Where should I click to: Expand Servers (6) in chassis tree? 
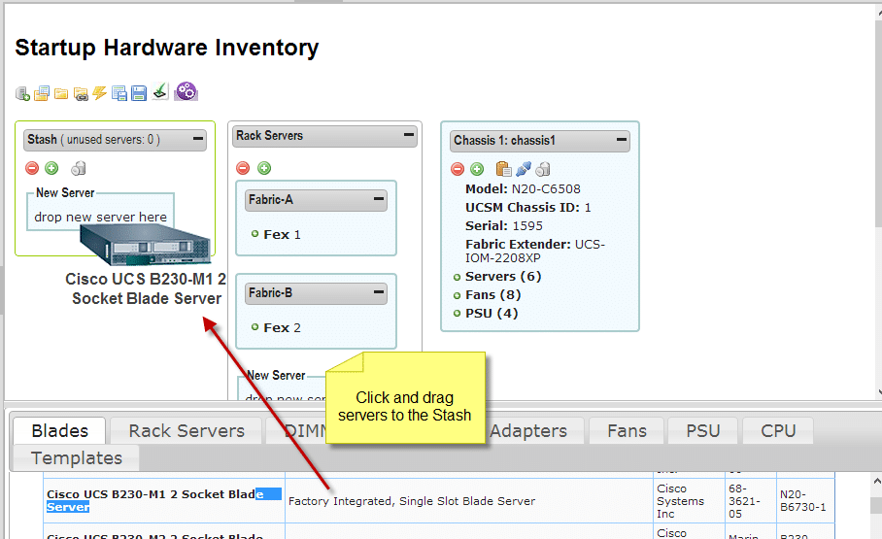coord(458,277)
